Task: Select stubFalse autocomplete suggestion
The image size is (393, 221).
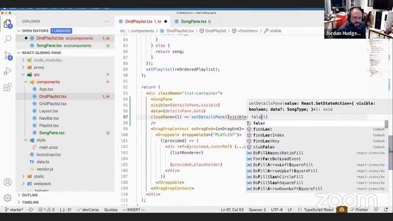Action: 315,147
